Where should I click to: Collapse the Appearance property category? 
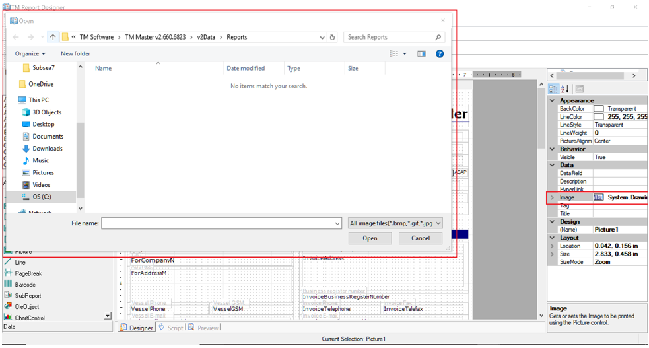[x=552, y=100]
